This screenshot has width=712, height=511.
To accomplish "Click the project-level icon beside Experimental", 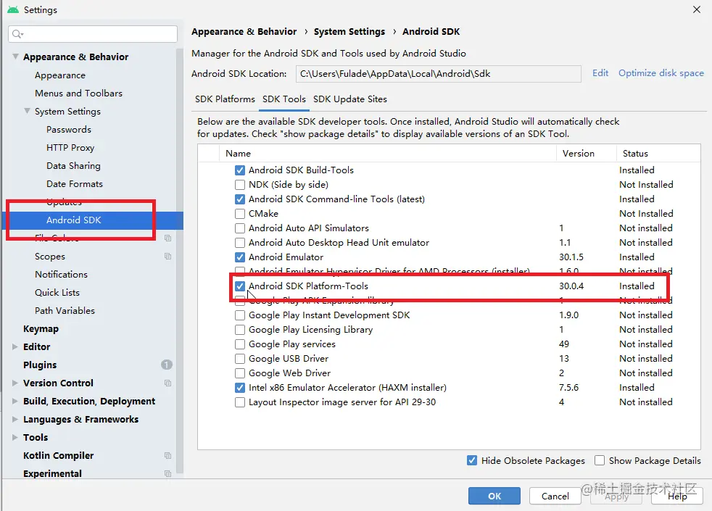I will [x=167, y=474].
